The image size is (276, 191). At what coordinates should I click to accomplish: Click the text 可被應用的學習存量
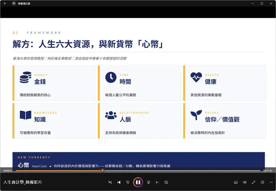pyautogui.click(x=35, y=133)
